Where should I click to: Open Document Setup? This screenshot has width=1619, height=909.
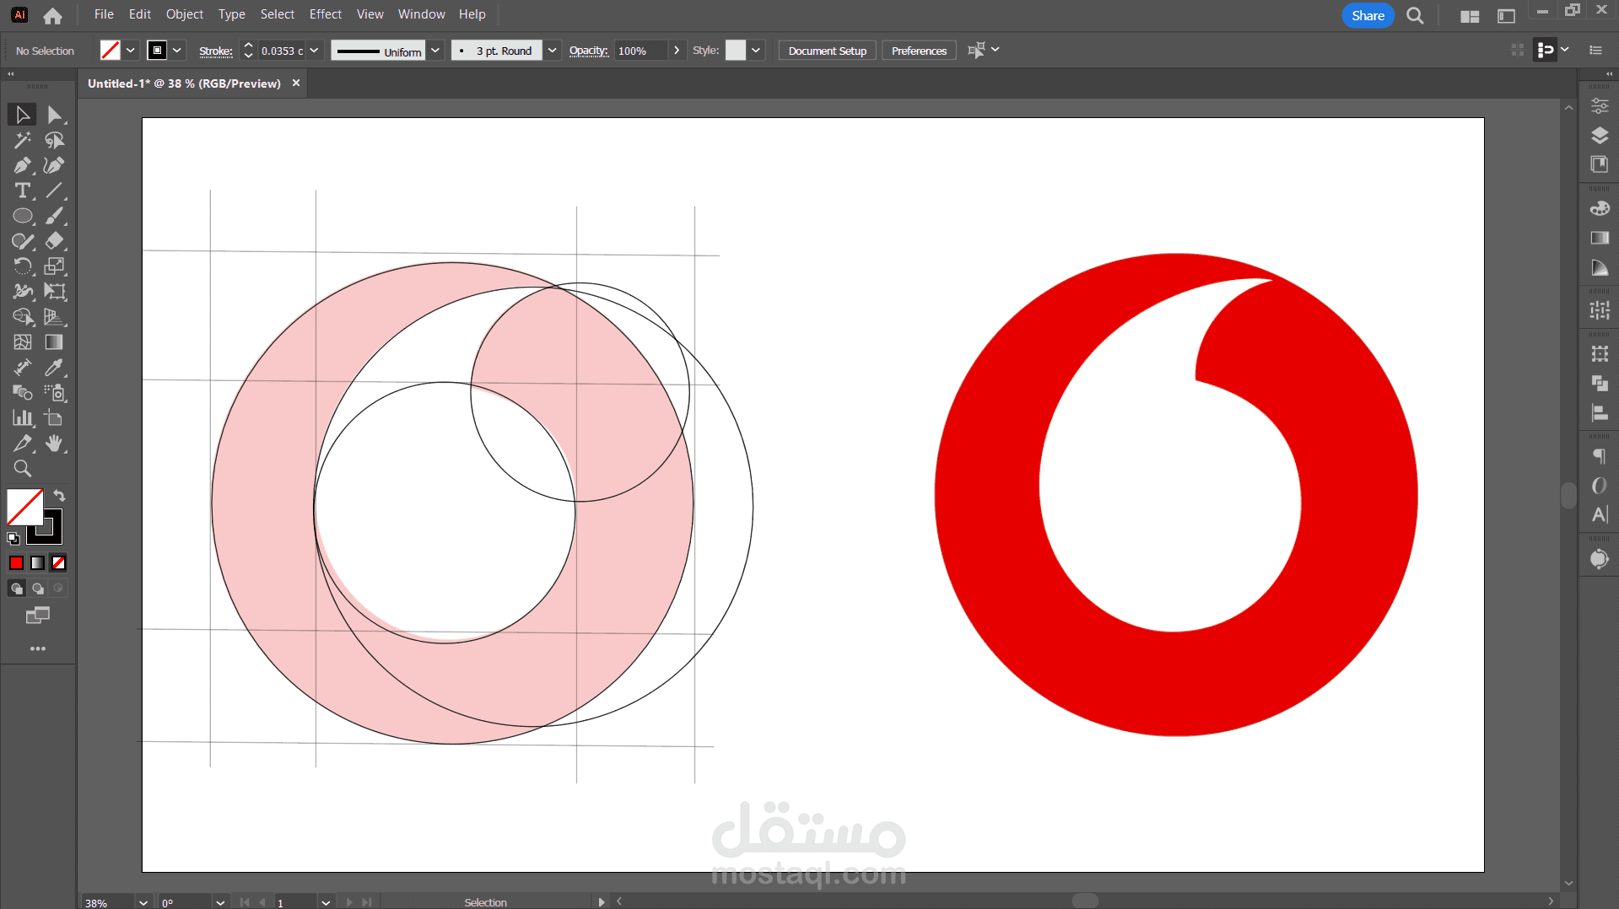[x=827, y=51]
